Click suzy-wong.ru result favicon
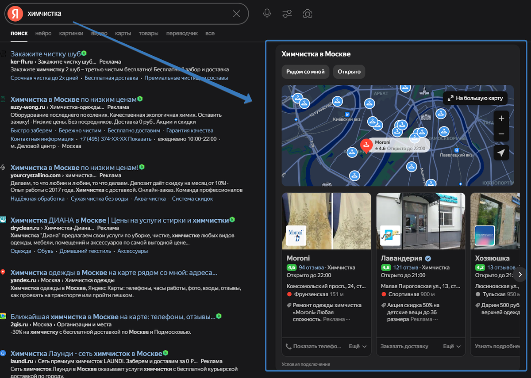531x378 pixels. pos(3,99)
